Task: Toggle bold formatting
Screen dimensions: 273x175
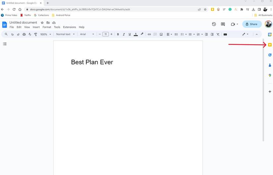Action: click(x=118, y=34)
